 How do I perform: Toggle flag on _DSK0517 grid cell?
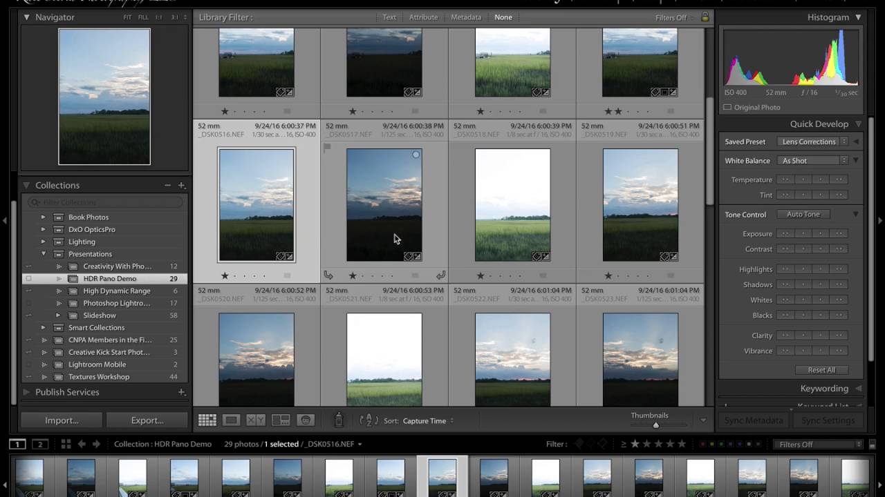(x=327, y=147)
